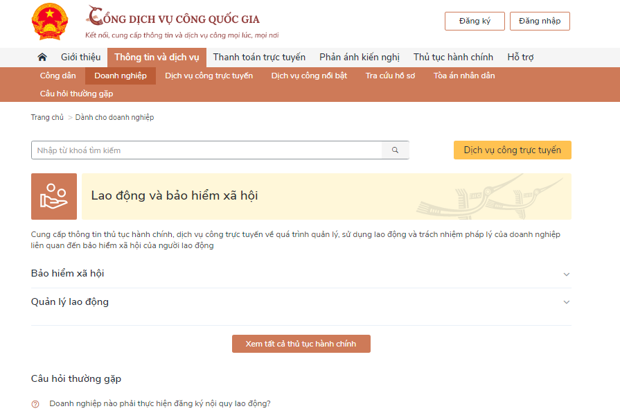
Task: Click the home icon in navigation bar
Action: [x=42, y=58]
